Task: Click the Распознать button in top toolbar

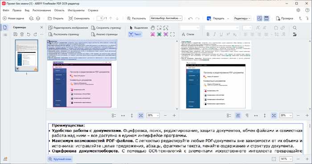Action: tap(136, 18)
